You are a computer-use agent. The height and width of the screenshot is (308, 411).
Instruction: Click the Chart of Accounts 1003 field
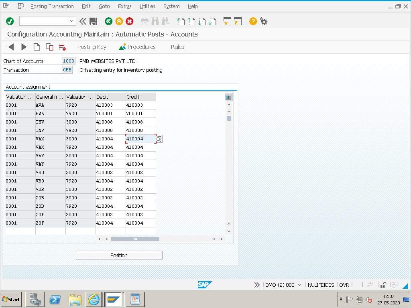coord(68,61)
